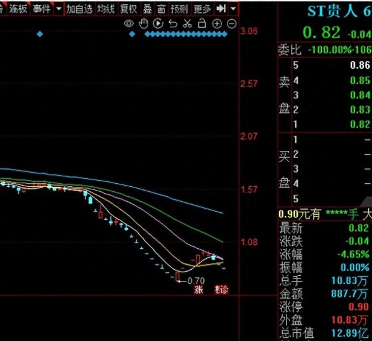
Task: Zoom in with the plus circle icon
Action: (217, 24)
